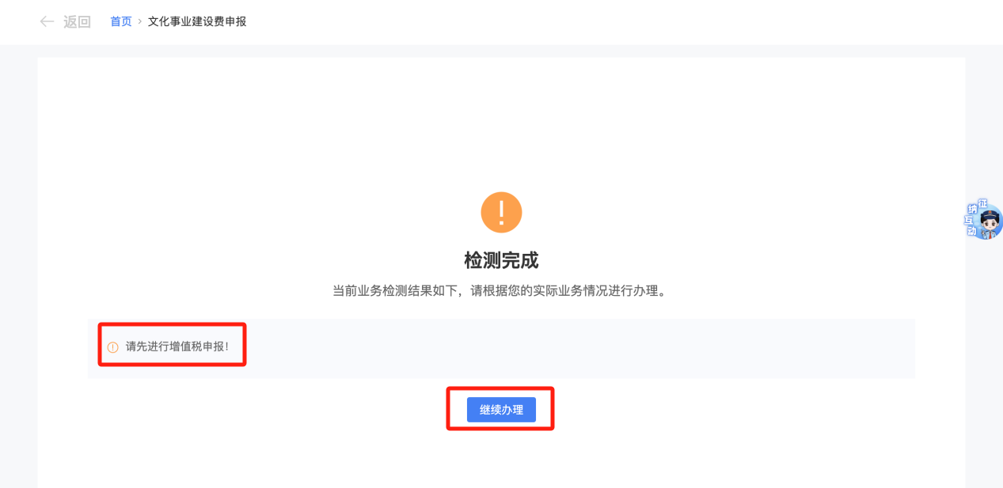Viewport: 1003px width, 488px height.
Task: Click the 检测完成 heading
Action: pyautogui.click(x=501, y=260)
